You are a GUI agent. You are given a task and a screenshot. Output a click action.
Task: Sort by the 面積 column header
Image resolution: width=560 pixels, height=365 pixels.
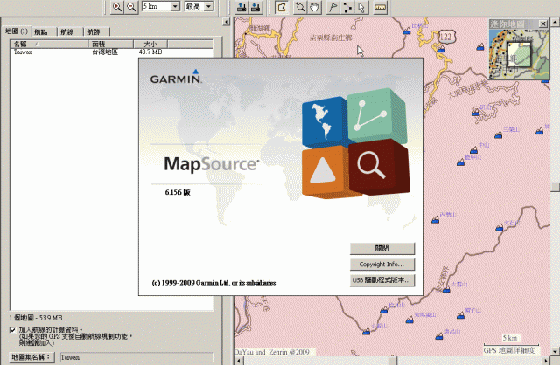[x=111, y=44]
